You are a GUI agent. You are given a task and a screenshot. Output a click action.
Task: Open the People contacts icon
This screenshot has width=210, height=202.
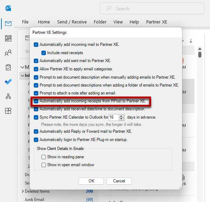(x=8, y=53)
